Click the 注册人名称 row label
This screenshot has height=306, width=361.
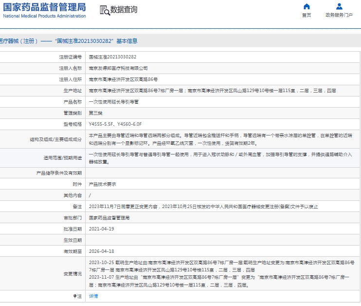[71, 68]
